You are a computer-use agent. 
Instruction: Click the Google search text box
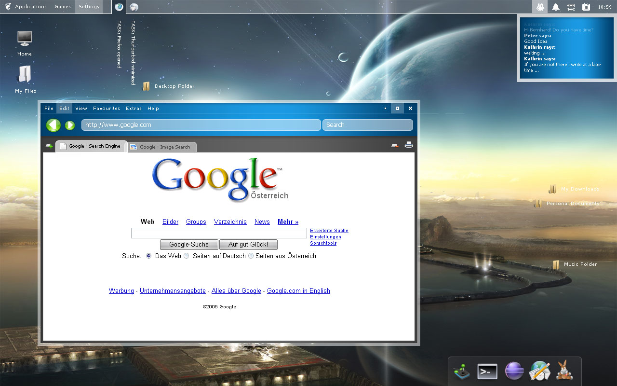(219, 233)
